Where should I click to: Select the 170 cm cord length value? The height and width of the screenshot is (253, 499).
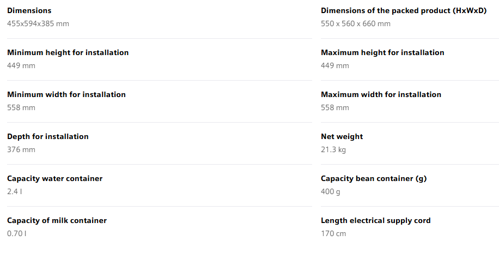pyautogui.click(x=333, y=233)
